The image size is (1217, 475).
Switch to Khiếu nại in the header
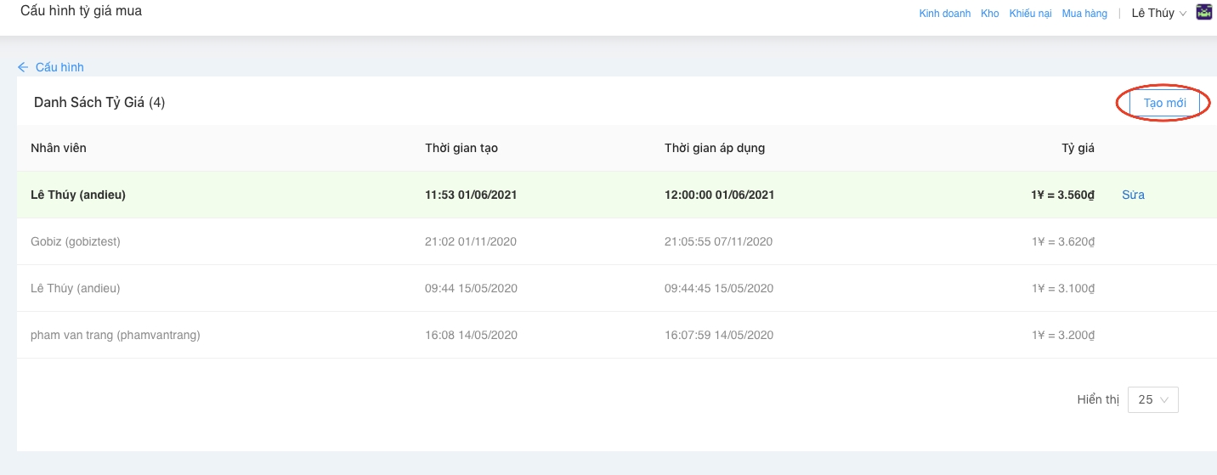click(1030, 14)
